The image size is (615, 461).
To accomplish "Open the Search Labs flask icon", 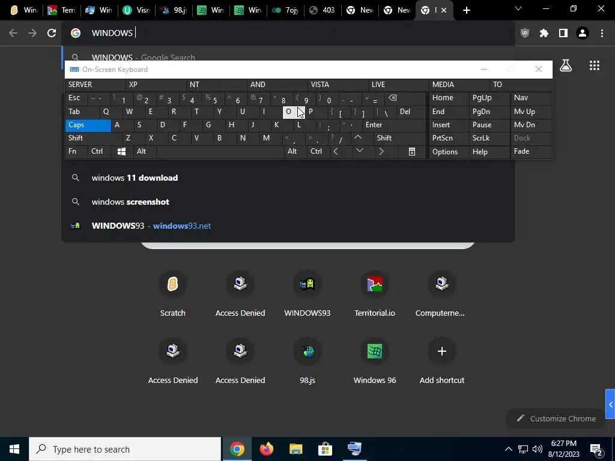I will point(566,65).
